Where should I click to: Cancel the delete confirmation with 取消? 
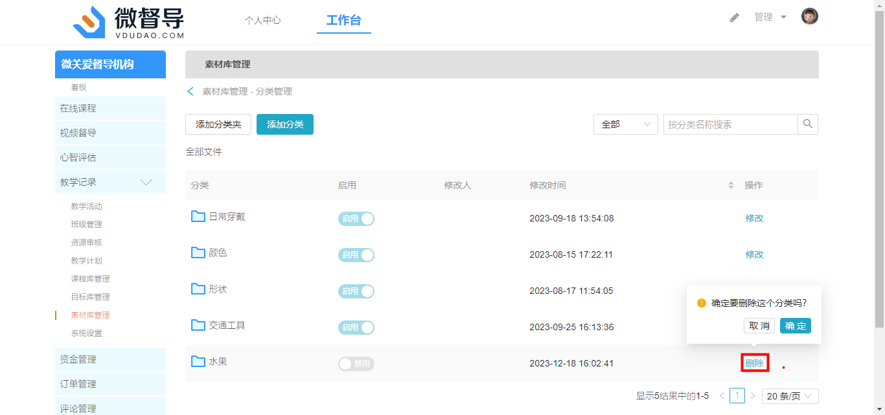tap(759, 326)
